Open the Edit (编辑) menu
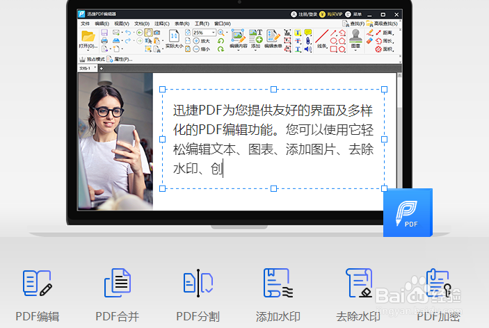This screenshot has height=328, width=489. point(102,24)
